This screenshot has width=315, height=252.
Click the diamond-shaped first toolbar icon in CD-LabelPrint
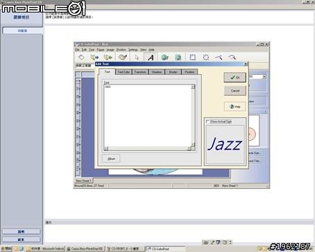tap(81, 57)
